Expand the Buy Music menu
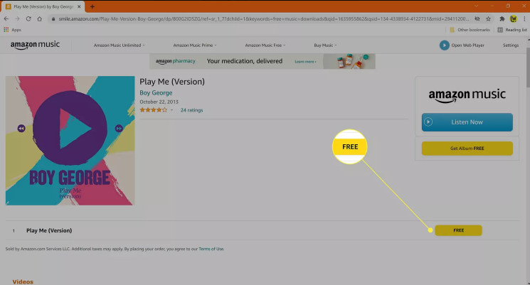 tap(325, 45)
